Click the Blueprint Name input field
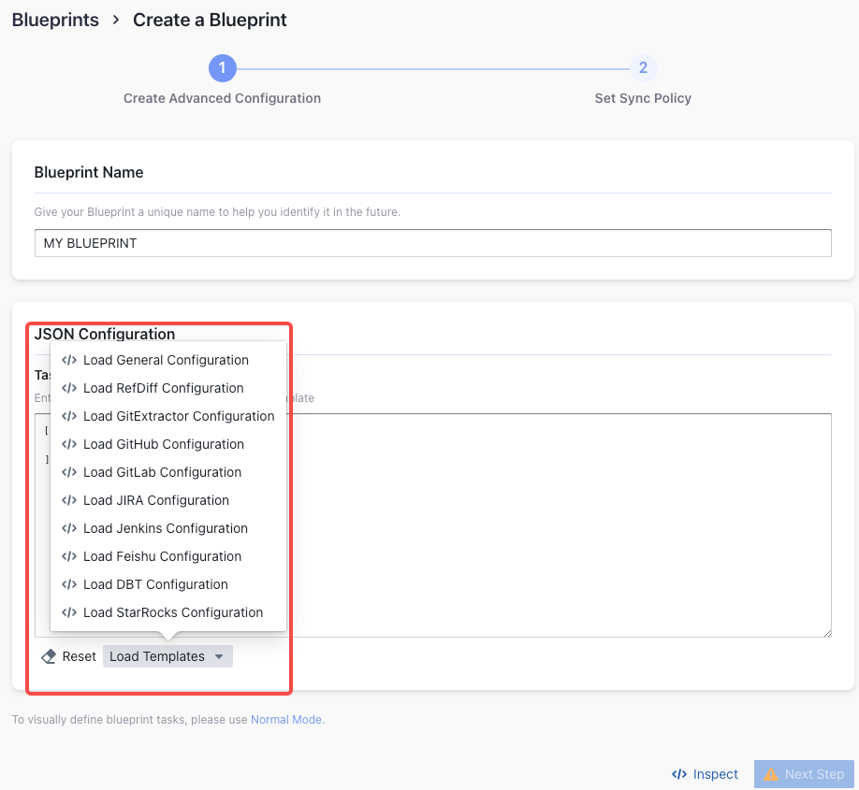This screenshot has height=790, width=859. point(432,243)
